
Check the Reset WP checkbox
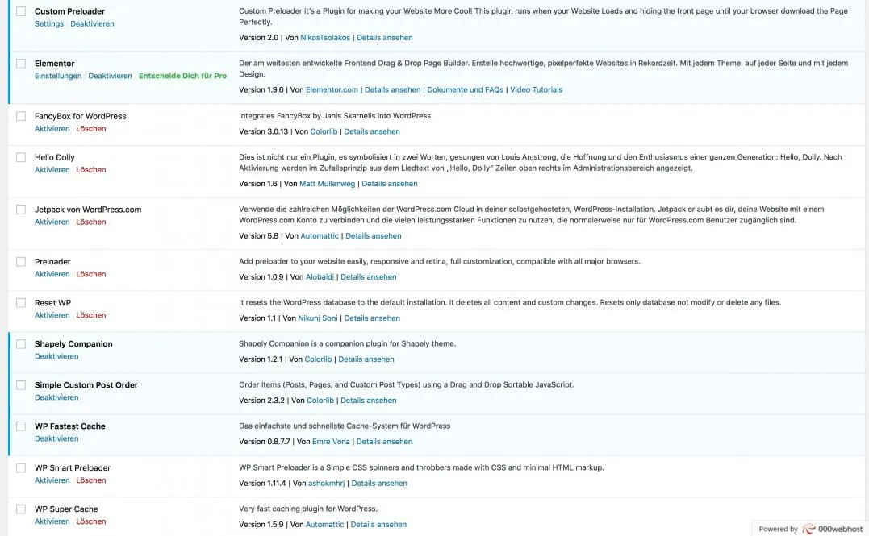tap(21, 302)
